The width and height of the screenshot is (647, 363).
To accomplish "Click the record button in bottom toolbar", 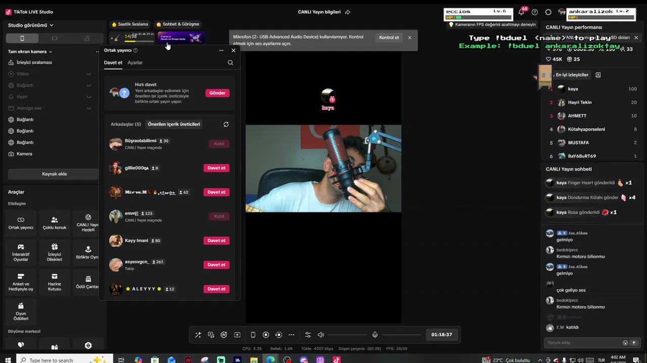I will (266, 335).
